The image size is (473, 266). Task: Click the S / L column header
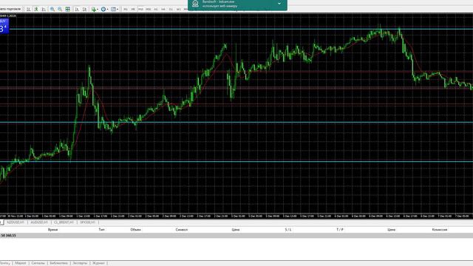coord(288,230)
